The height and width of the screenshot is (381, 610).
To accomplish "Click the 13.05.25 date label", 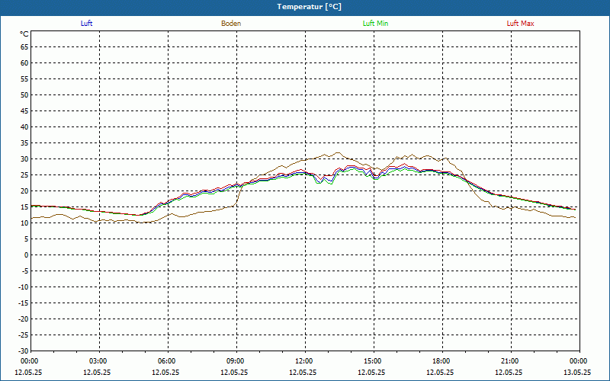I will (x=577, y=372).
